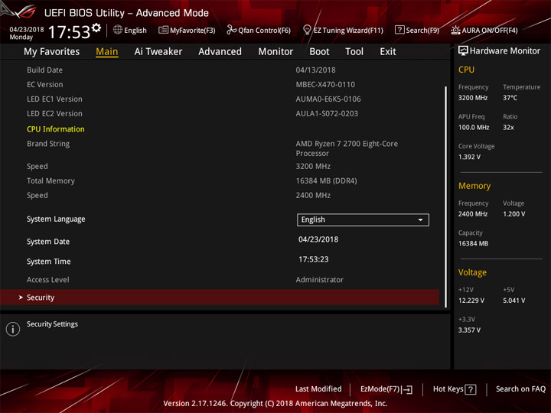This screenshot has width=551, height=413.
Task: Click the CPU Information heading
Action: pos(56,129)
